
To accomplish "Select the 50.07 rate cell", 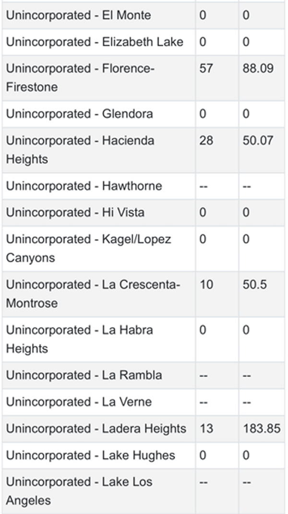I will click(x=258, y=140).
